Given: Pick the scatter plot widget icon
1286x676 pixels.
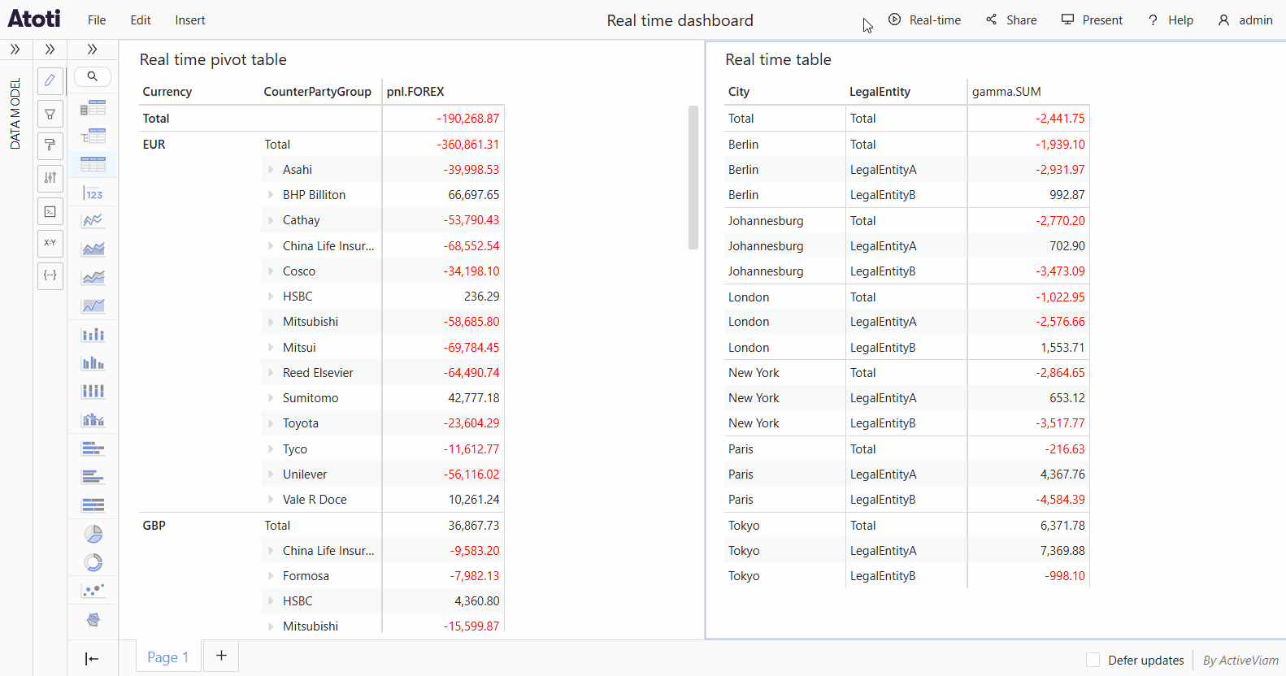Looking at the screenshot, I should [93, 591].
